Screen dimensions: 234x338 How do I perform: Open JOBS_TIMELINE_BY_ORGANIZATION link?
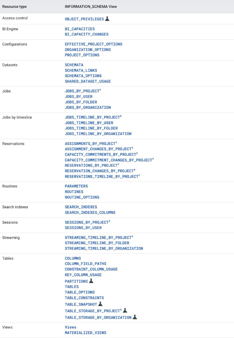(x=98, y=134)
